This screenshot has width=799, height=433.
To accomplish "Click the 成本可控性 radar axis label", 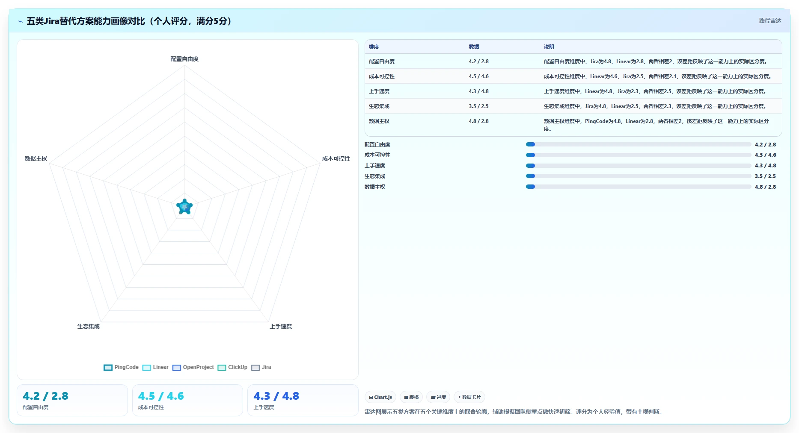I will click(336, 158).
